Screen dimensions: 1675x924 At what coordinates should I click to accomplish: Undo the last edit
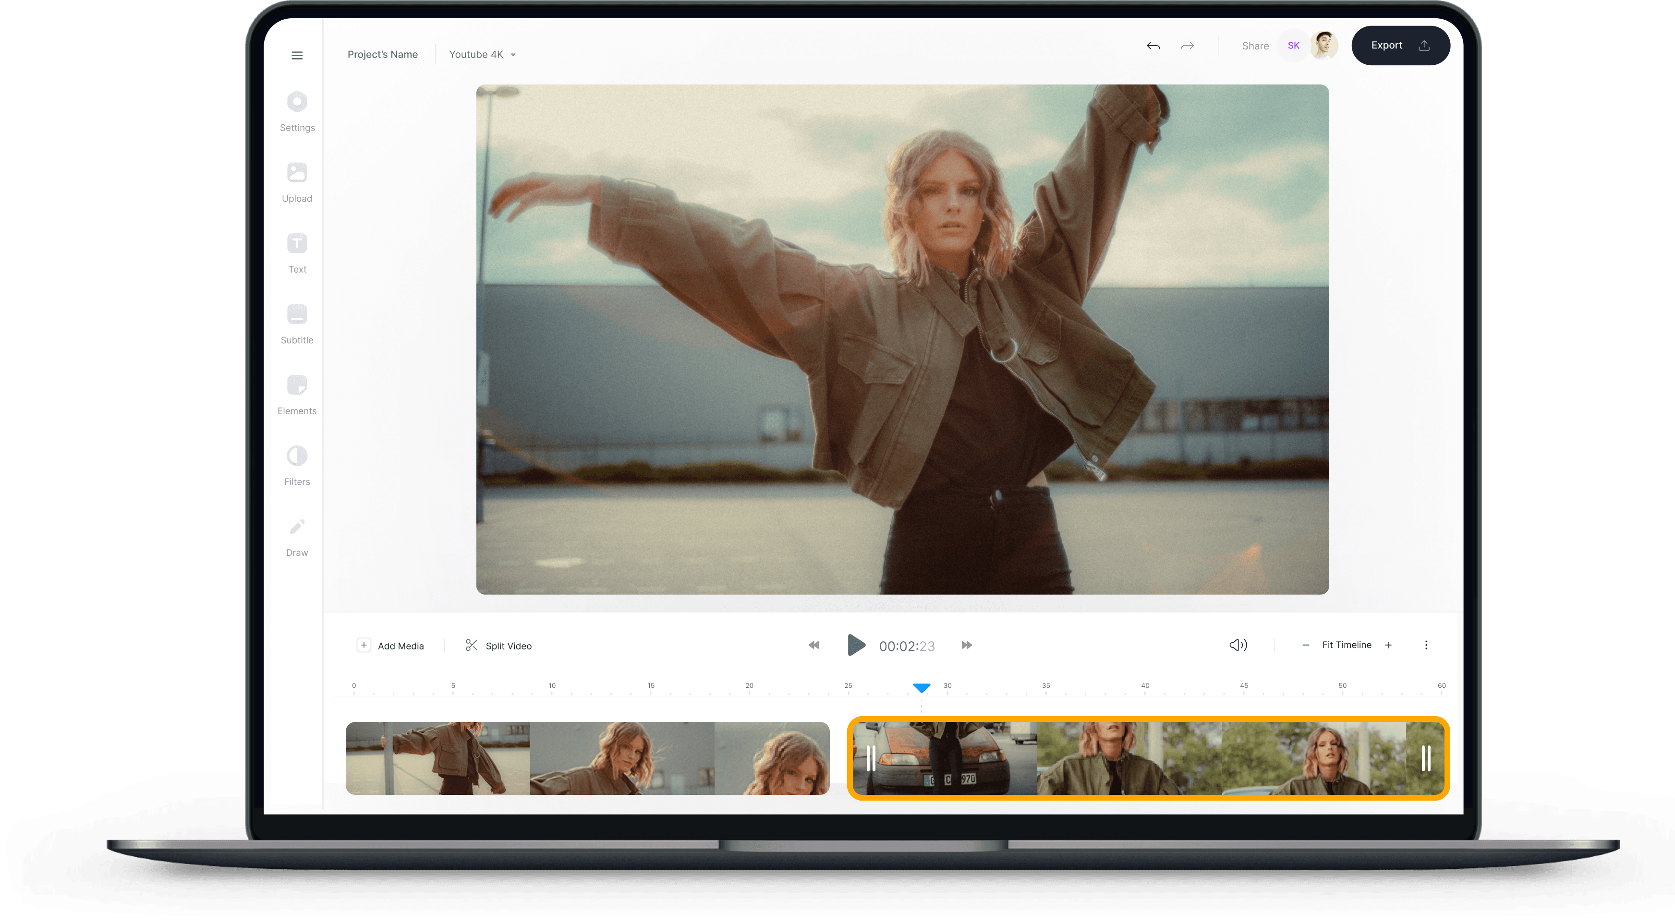click(1153, 46)
